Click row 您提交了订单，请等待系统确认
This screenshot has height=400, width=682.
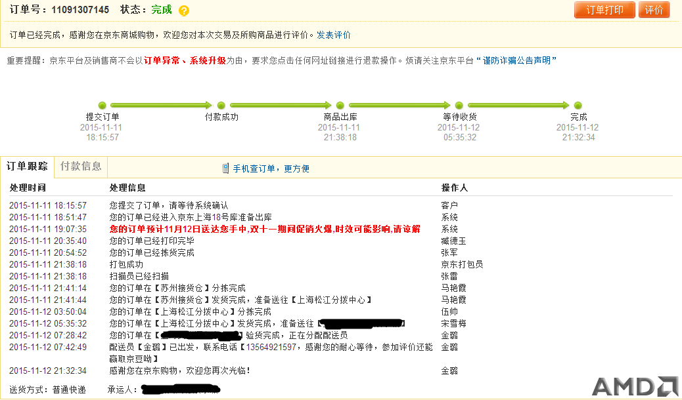pyautogui.click(x=169, y=205)
